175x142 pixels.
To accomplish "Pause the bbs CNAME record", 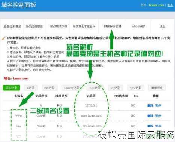I will point(158,126).
